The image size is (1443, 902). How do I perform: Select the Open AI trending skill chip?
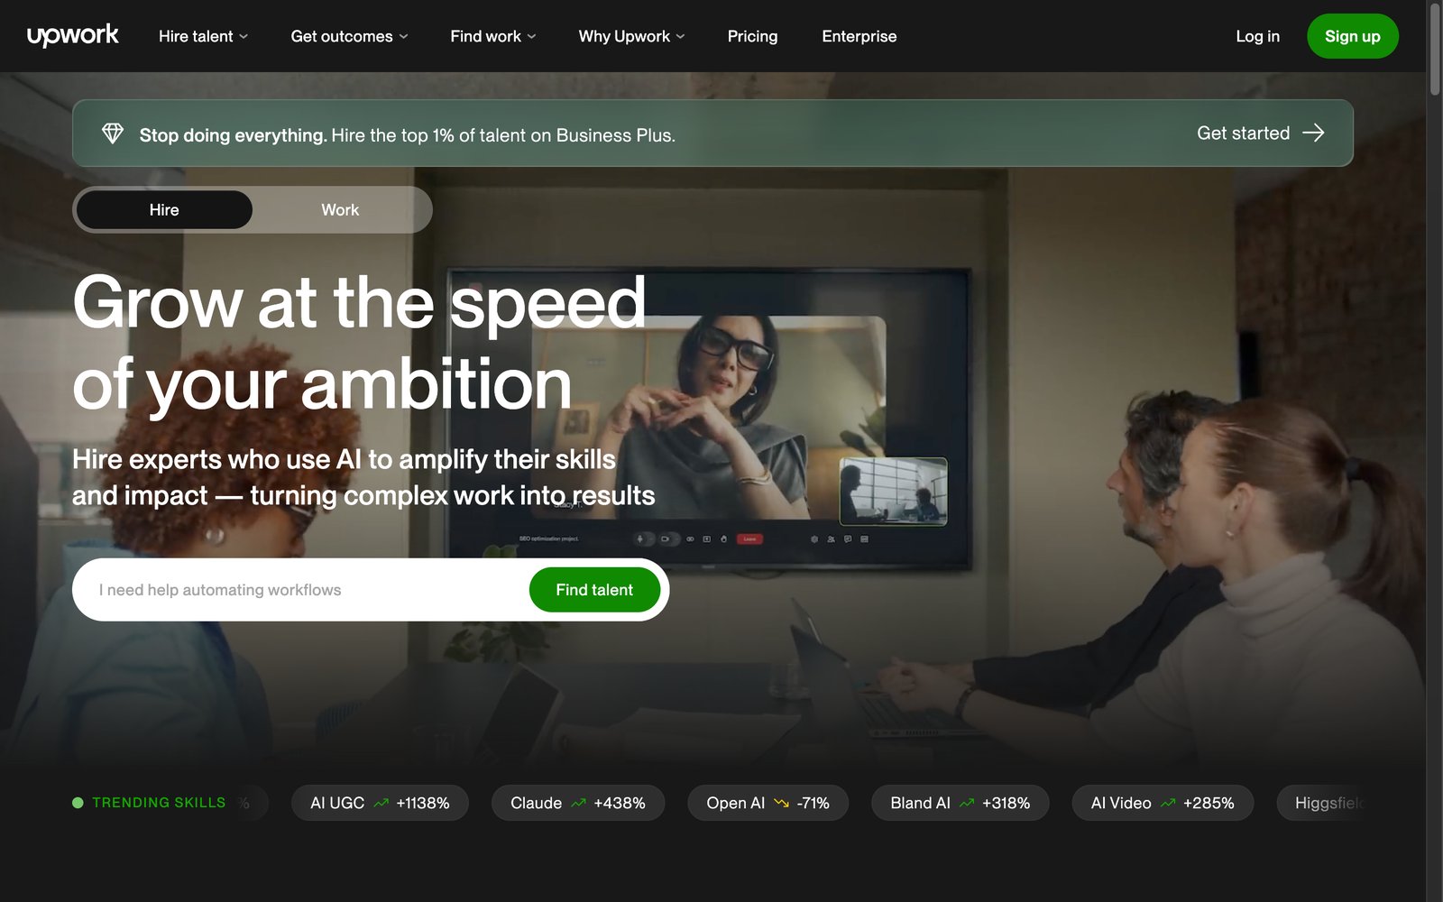(x=767, y=803)
